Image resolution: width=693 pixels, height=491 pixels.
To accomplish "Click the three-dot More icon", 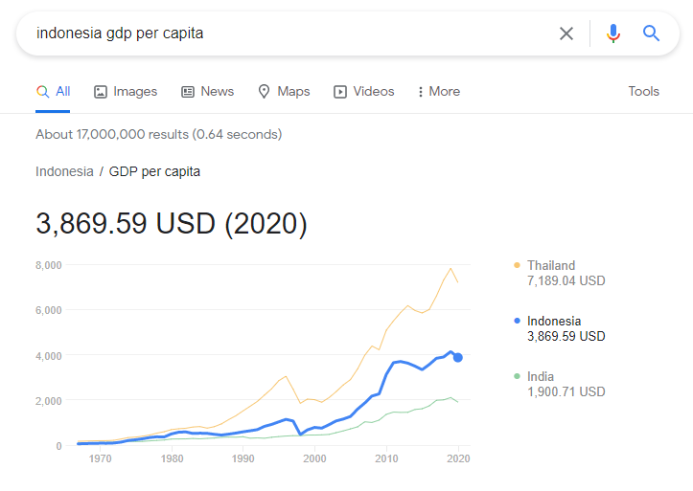I will [x=421, y=92].
